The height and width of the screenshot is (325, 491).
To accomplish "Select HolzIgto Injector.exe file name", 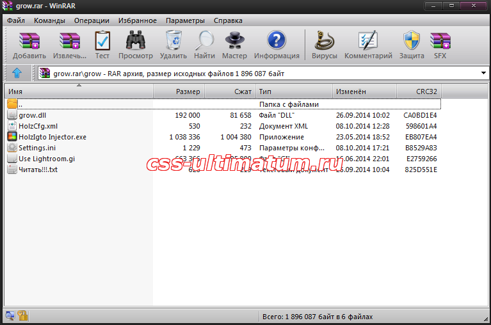I will pyautogui.click(x=52, y=137).
